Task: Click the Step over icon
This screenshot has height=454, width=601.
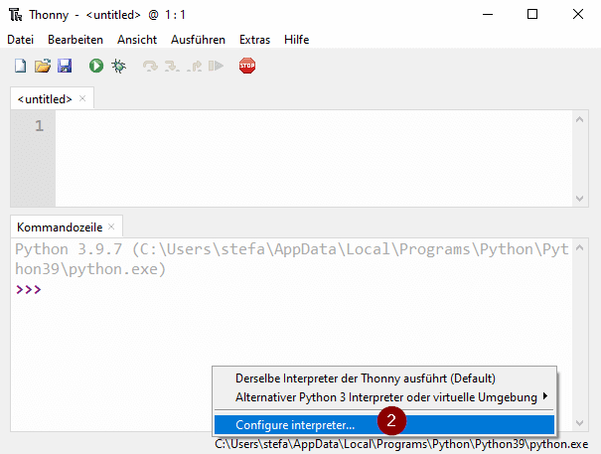Action: coord(150,67)
